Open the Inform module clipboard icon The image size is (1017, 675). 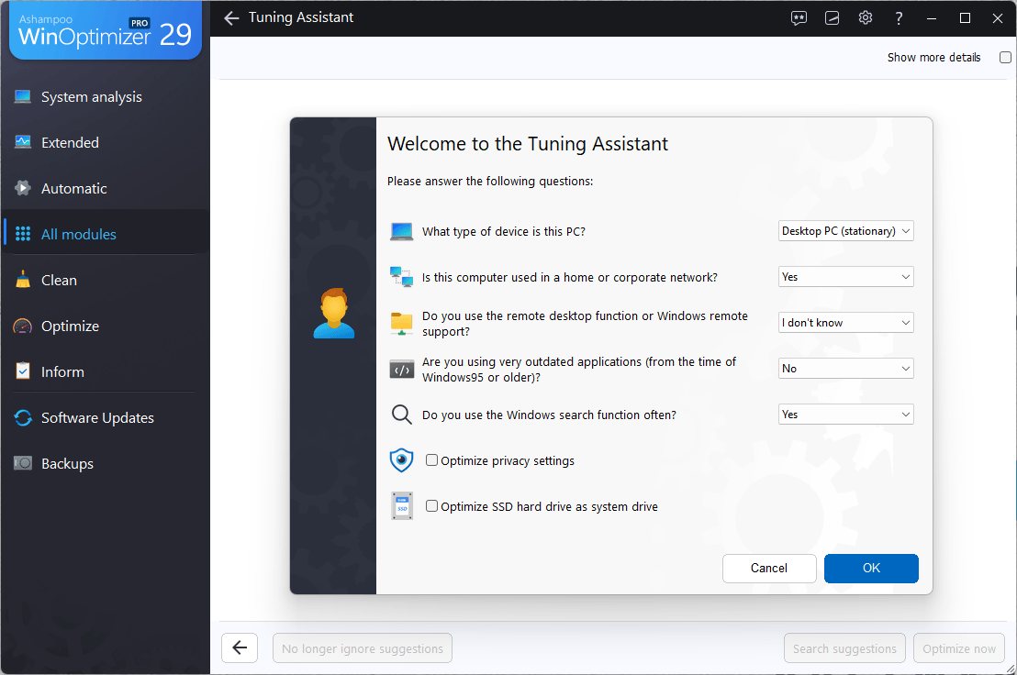coord(22,371)
